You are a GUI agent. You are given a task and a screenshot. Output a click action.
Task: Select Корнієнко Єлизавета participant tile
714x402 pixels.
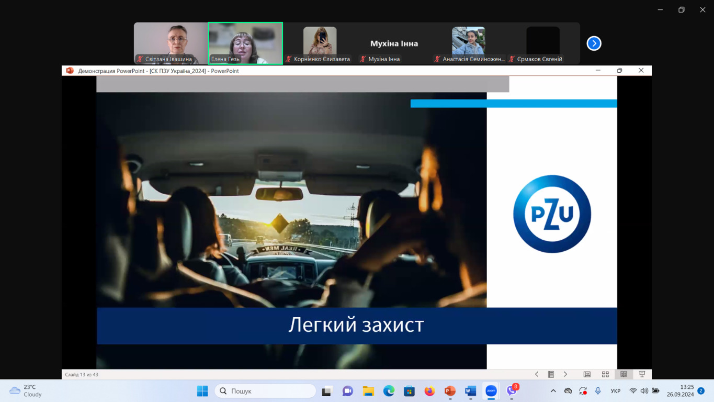click(x=320, y=43)
